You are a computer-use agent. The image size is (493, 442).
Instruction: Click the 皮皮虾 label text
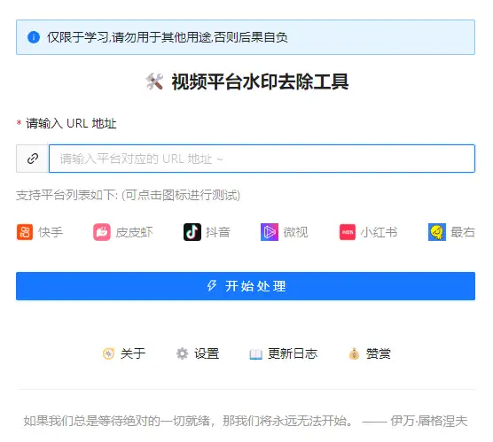point(134,232)
